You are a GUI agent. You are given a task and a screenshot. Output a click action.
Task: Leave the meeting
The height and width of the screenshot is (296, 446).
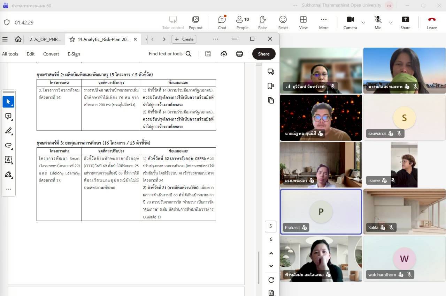432,22
